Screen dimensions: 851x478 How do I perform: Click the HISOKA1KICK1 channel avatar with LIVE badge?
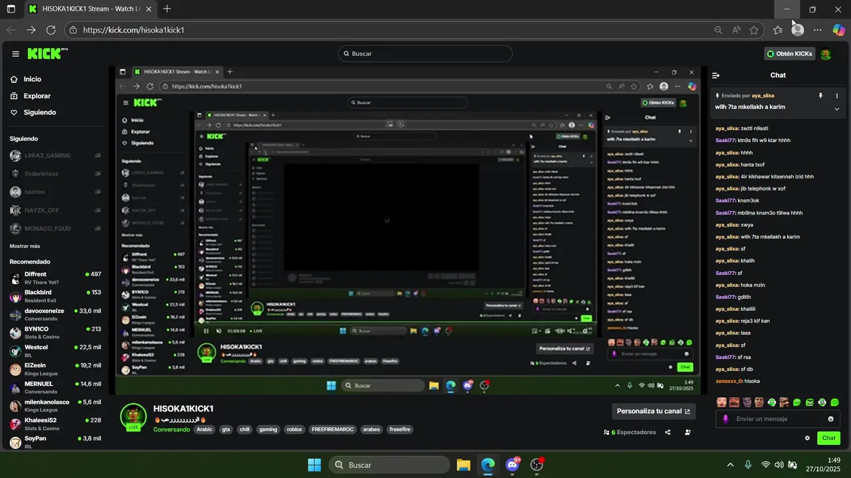pyautogui.click(x=133, y=418)
